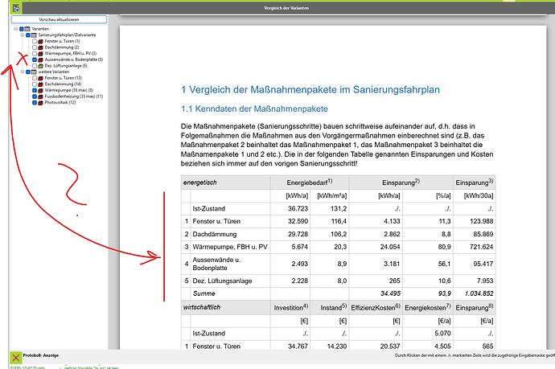Click the heading 1.1 Kenndaten der Maßnahmenpakete

(x=254, y=109)
